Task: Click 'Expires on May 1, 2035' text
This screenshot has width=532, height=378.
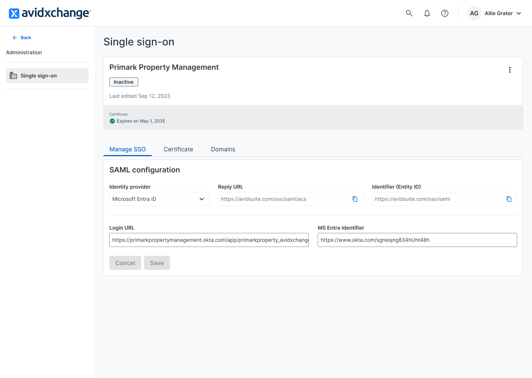Action: click(x=141, y=121)
